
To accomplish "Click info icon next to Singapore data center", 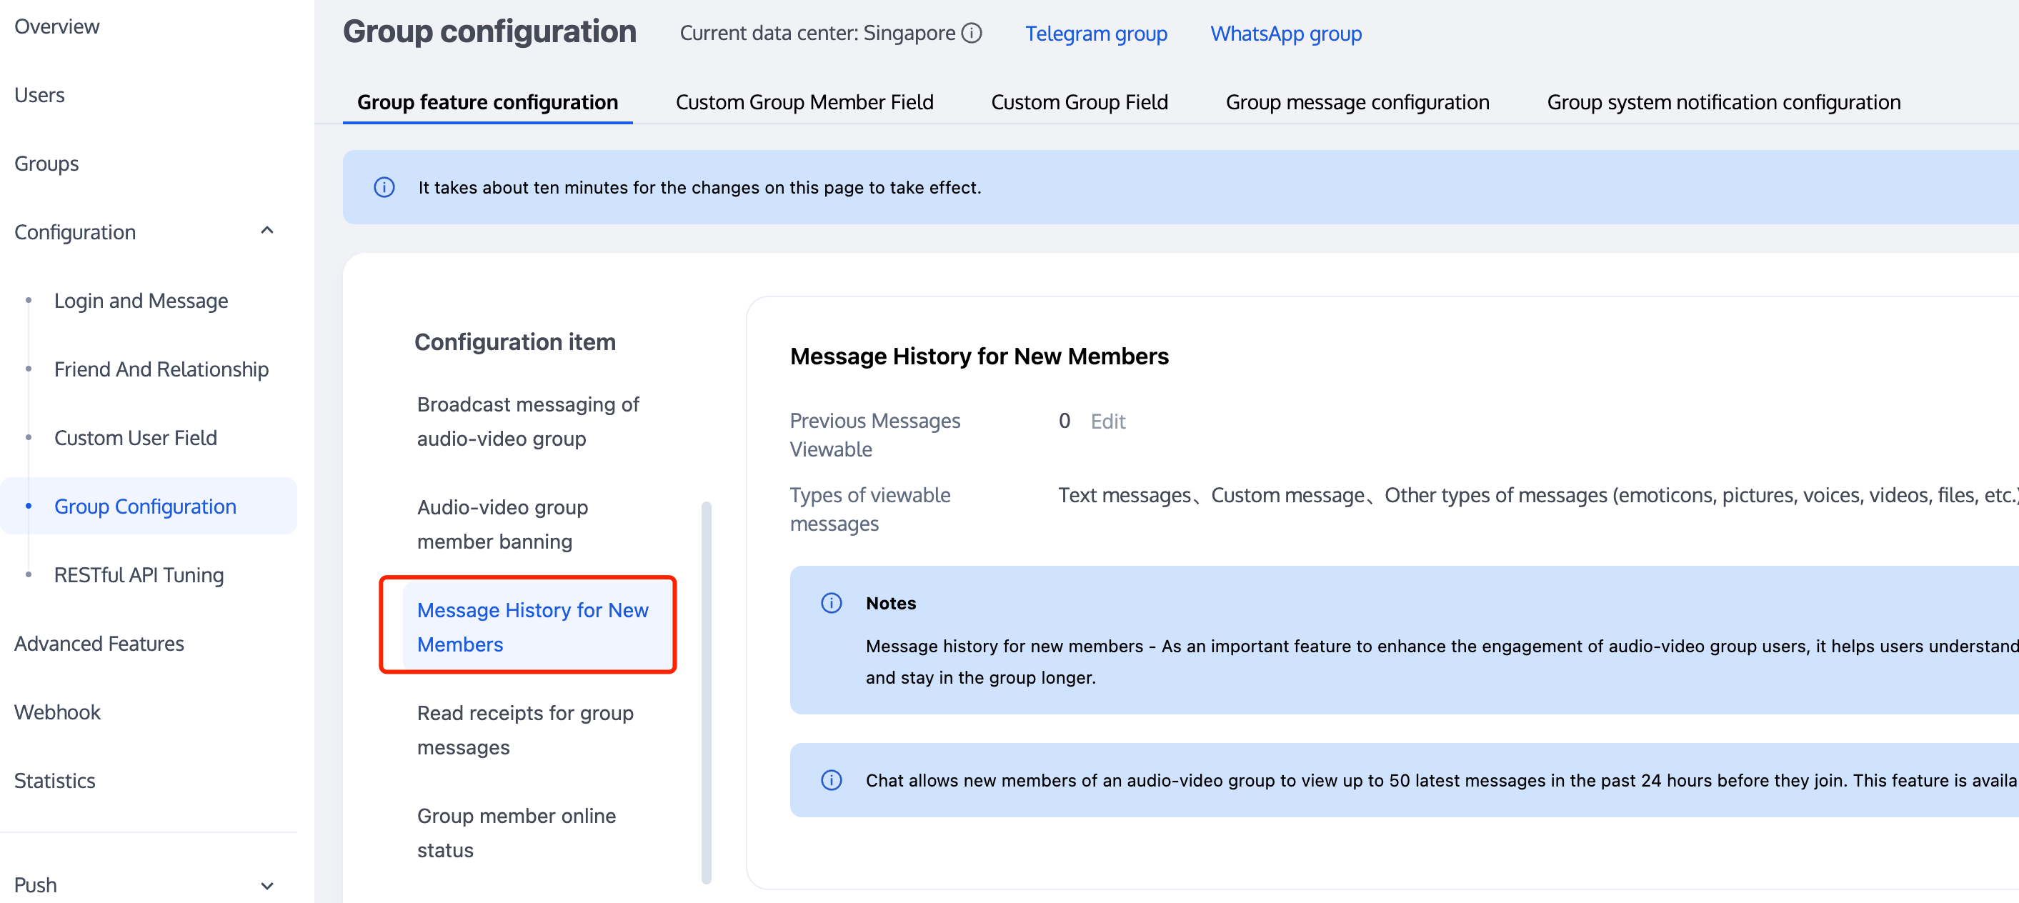I will click(972, 33).
